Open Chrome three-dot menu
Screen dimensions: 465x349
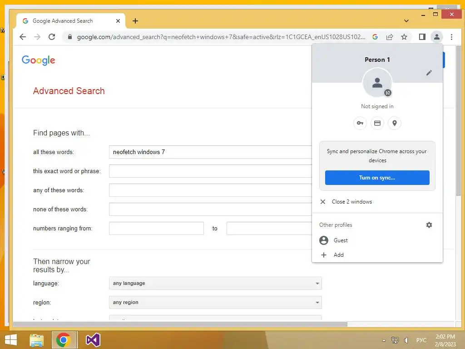click(451, 37)
